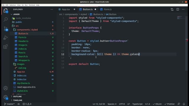This screenshot has width=189, height=106.
Task: Open App.tsx in the file tree
Action: tap(33, 72)
